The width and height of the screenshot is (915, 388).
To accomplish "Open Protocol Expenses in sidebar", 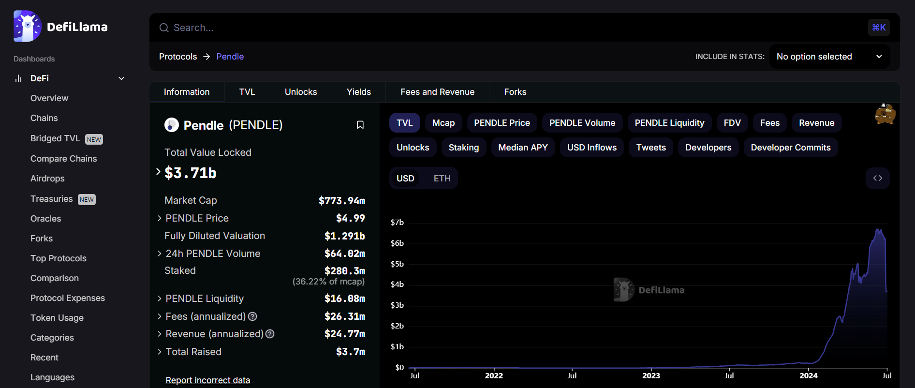I will tap(68, 298).
